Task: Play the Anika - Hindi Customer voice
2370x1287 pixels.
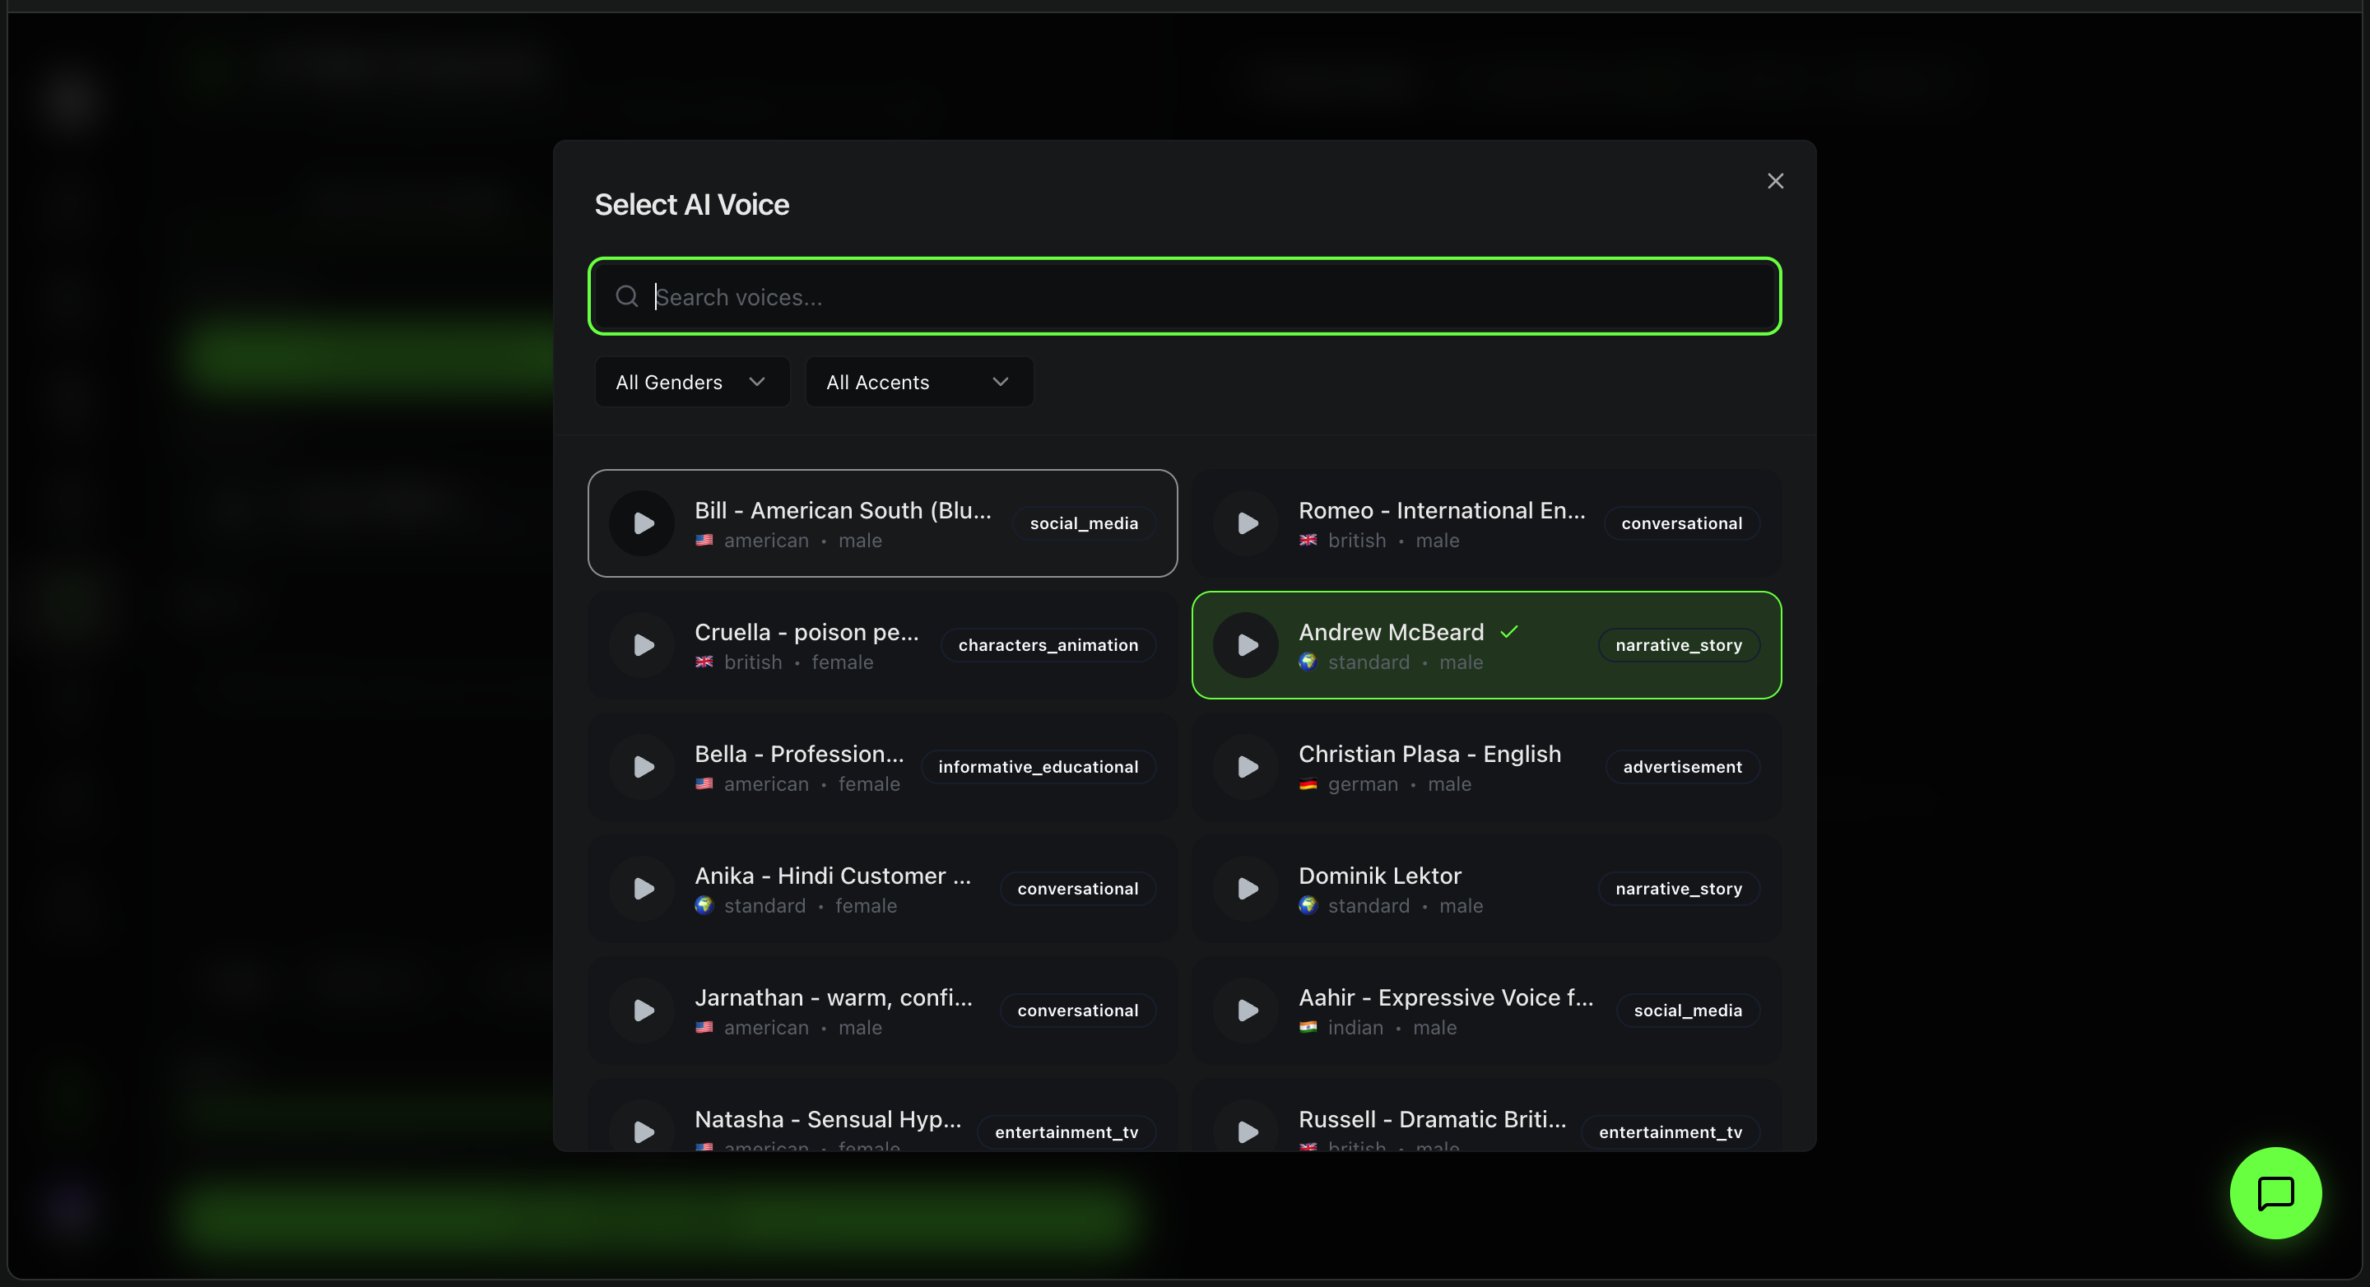Action: [642, 888]
